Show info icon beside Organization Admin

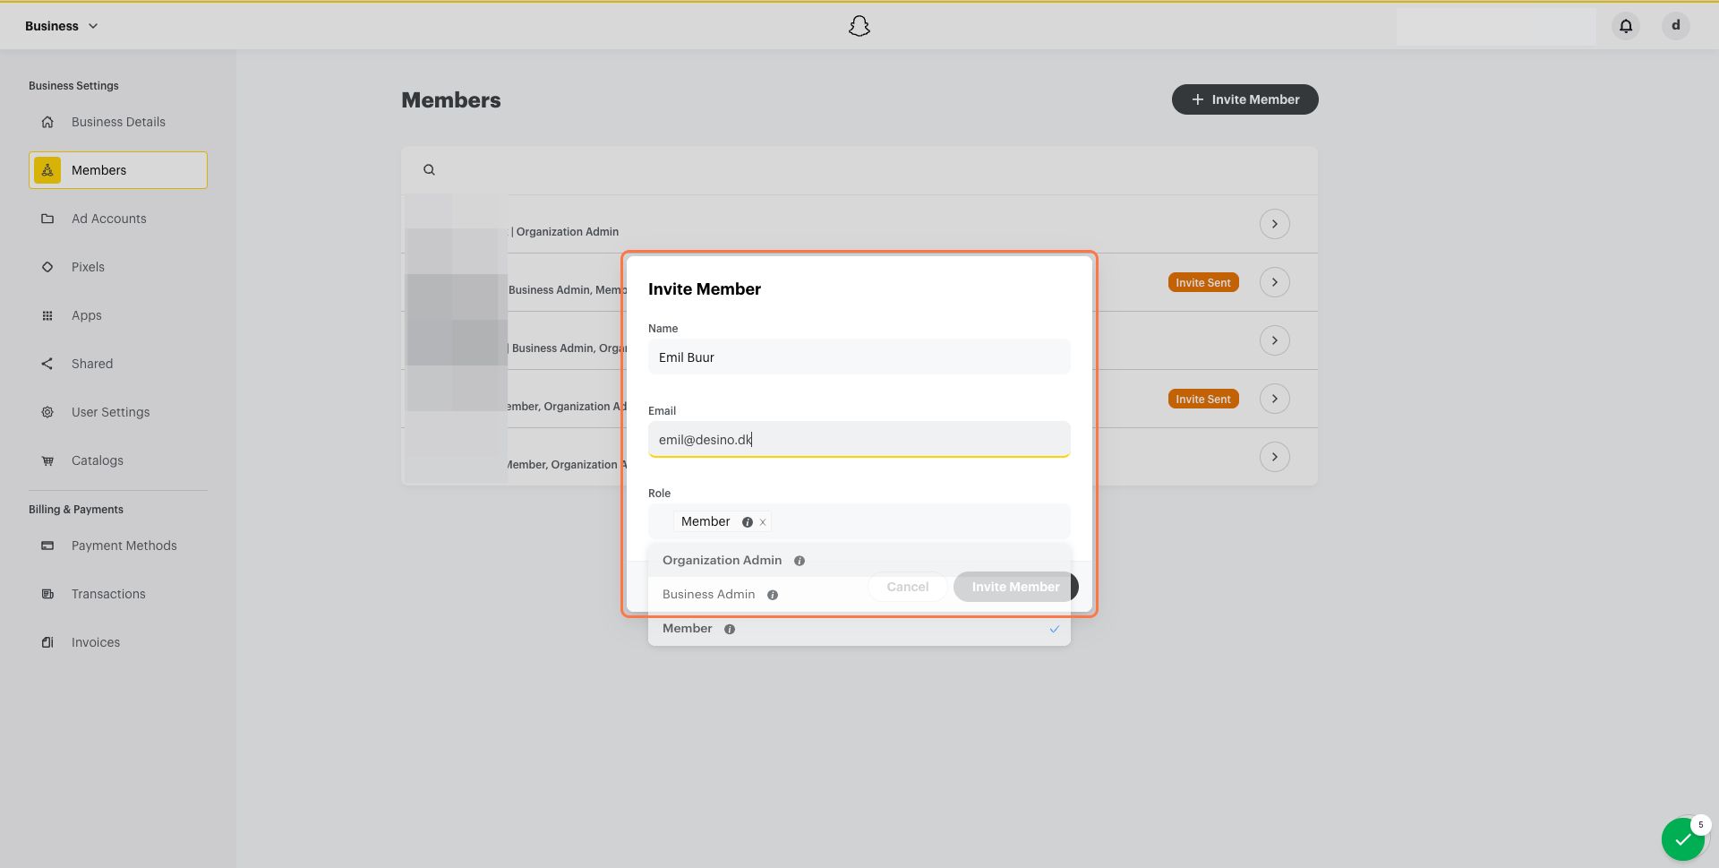[800, 561]
